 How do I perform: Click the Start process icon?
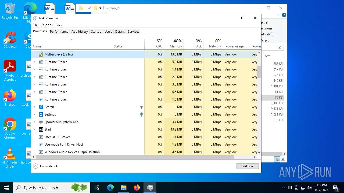(x=41, y=129)
